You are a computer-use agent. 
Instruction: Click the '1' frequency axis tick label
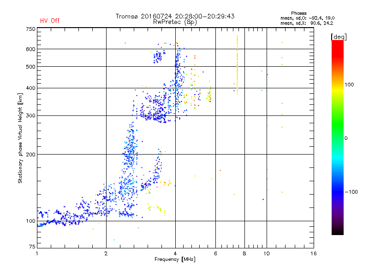pyautogui.click(x=37, y=253)
